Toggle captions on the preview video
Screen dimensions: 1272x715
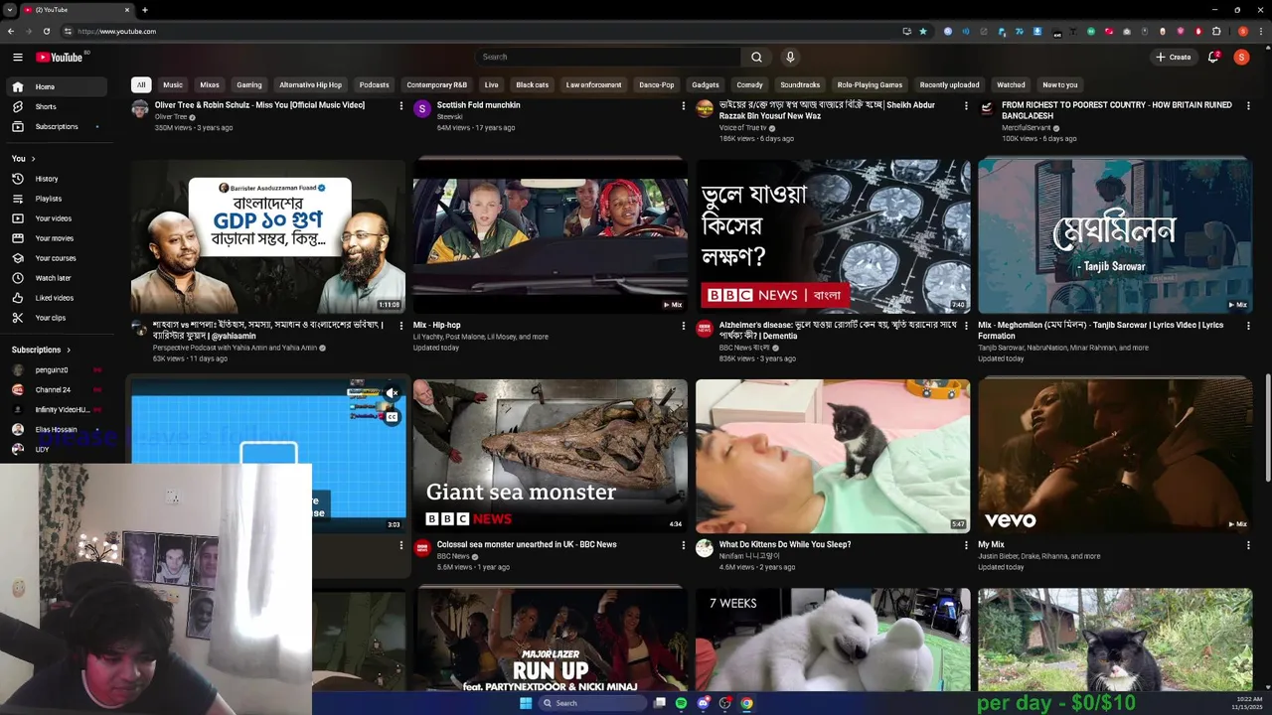coord(393,417)
